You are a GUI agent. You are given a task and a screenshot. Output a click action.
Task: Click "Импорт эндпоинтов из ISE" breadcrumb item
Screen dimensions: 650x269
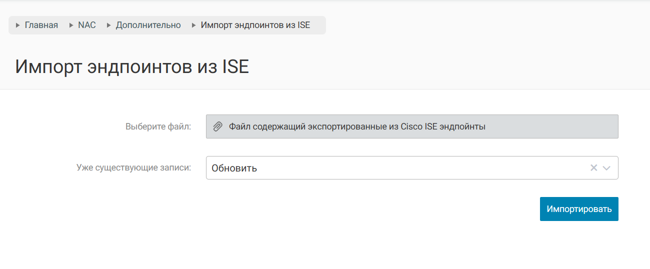255,25
